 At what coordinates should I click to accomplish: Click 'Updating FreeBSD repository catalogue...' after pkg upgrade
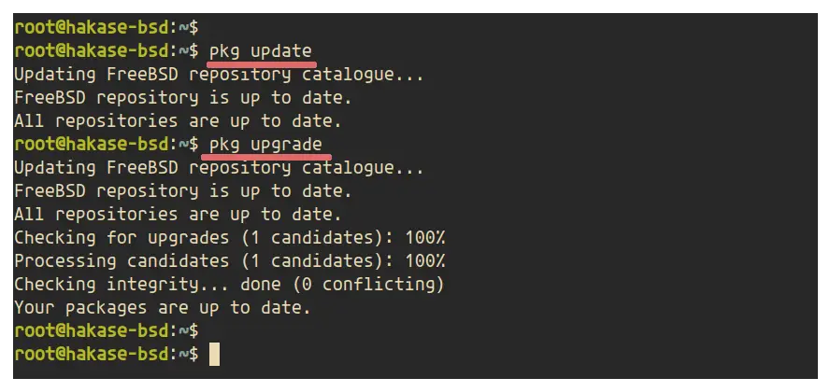219,167
